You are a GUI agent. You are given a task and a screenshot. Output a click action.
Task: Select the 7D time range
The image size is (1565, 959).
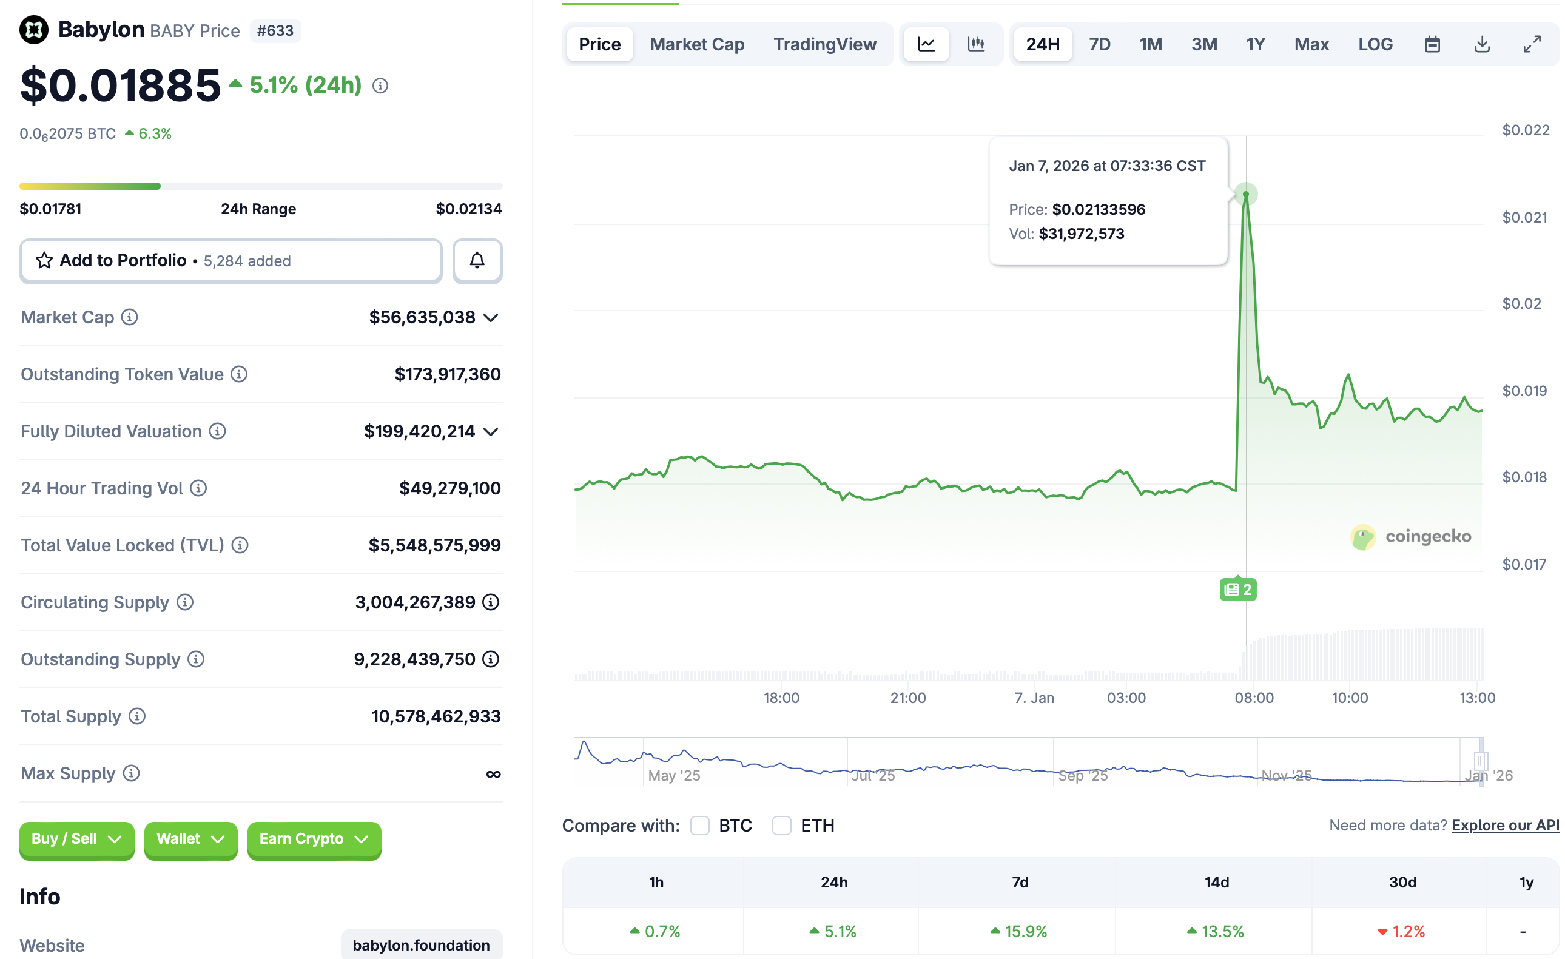tap(1099, 44)
